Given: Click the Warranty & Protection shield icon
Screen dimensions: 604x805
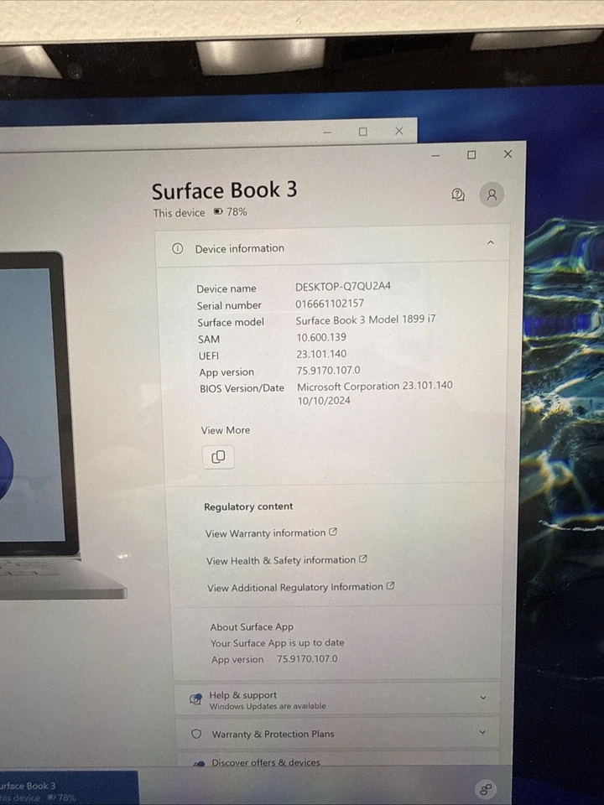Looking at the screenshot, I should click(196, 734).
